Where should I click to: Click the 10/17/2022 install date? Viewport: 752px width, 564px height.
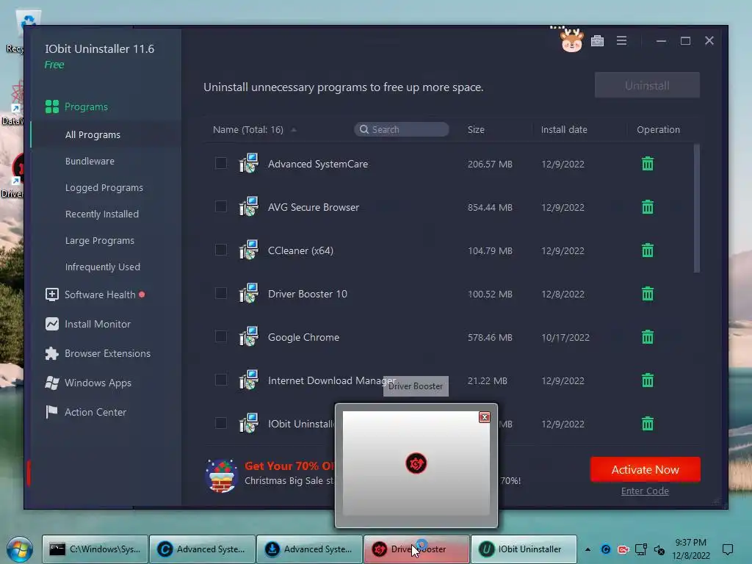[565, 337]
